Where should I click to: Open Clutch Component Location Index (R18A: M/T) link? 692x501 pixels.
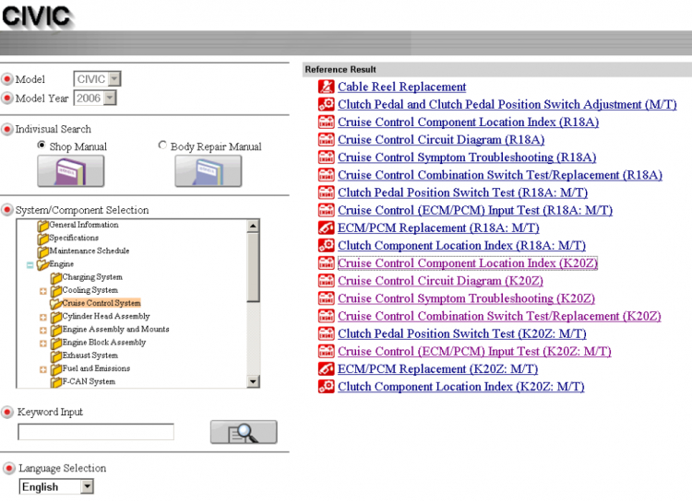[461, 245]
